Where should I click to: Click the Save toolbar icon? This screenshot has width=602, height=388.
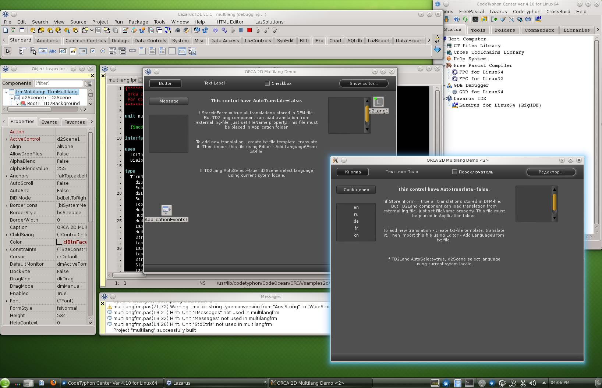coord(98,30)
